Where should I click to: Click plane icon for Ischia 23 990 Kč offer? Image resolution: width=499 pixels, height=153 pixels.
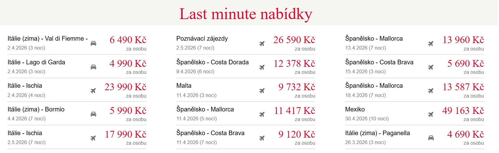click(x=93, y=91)
